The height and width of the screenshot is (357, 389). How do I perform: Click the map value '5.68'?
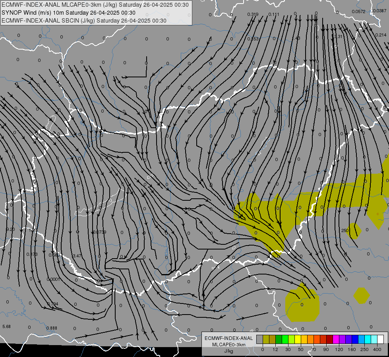click(x=6, y=326)
